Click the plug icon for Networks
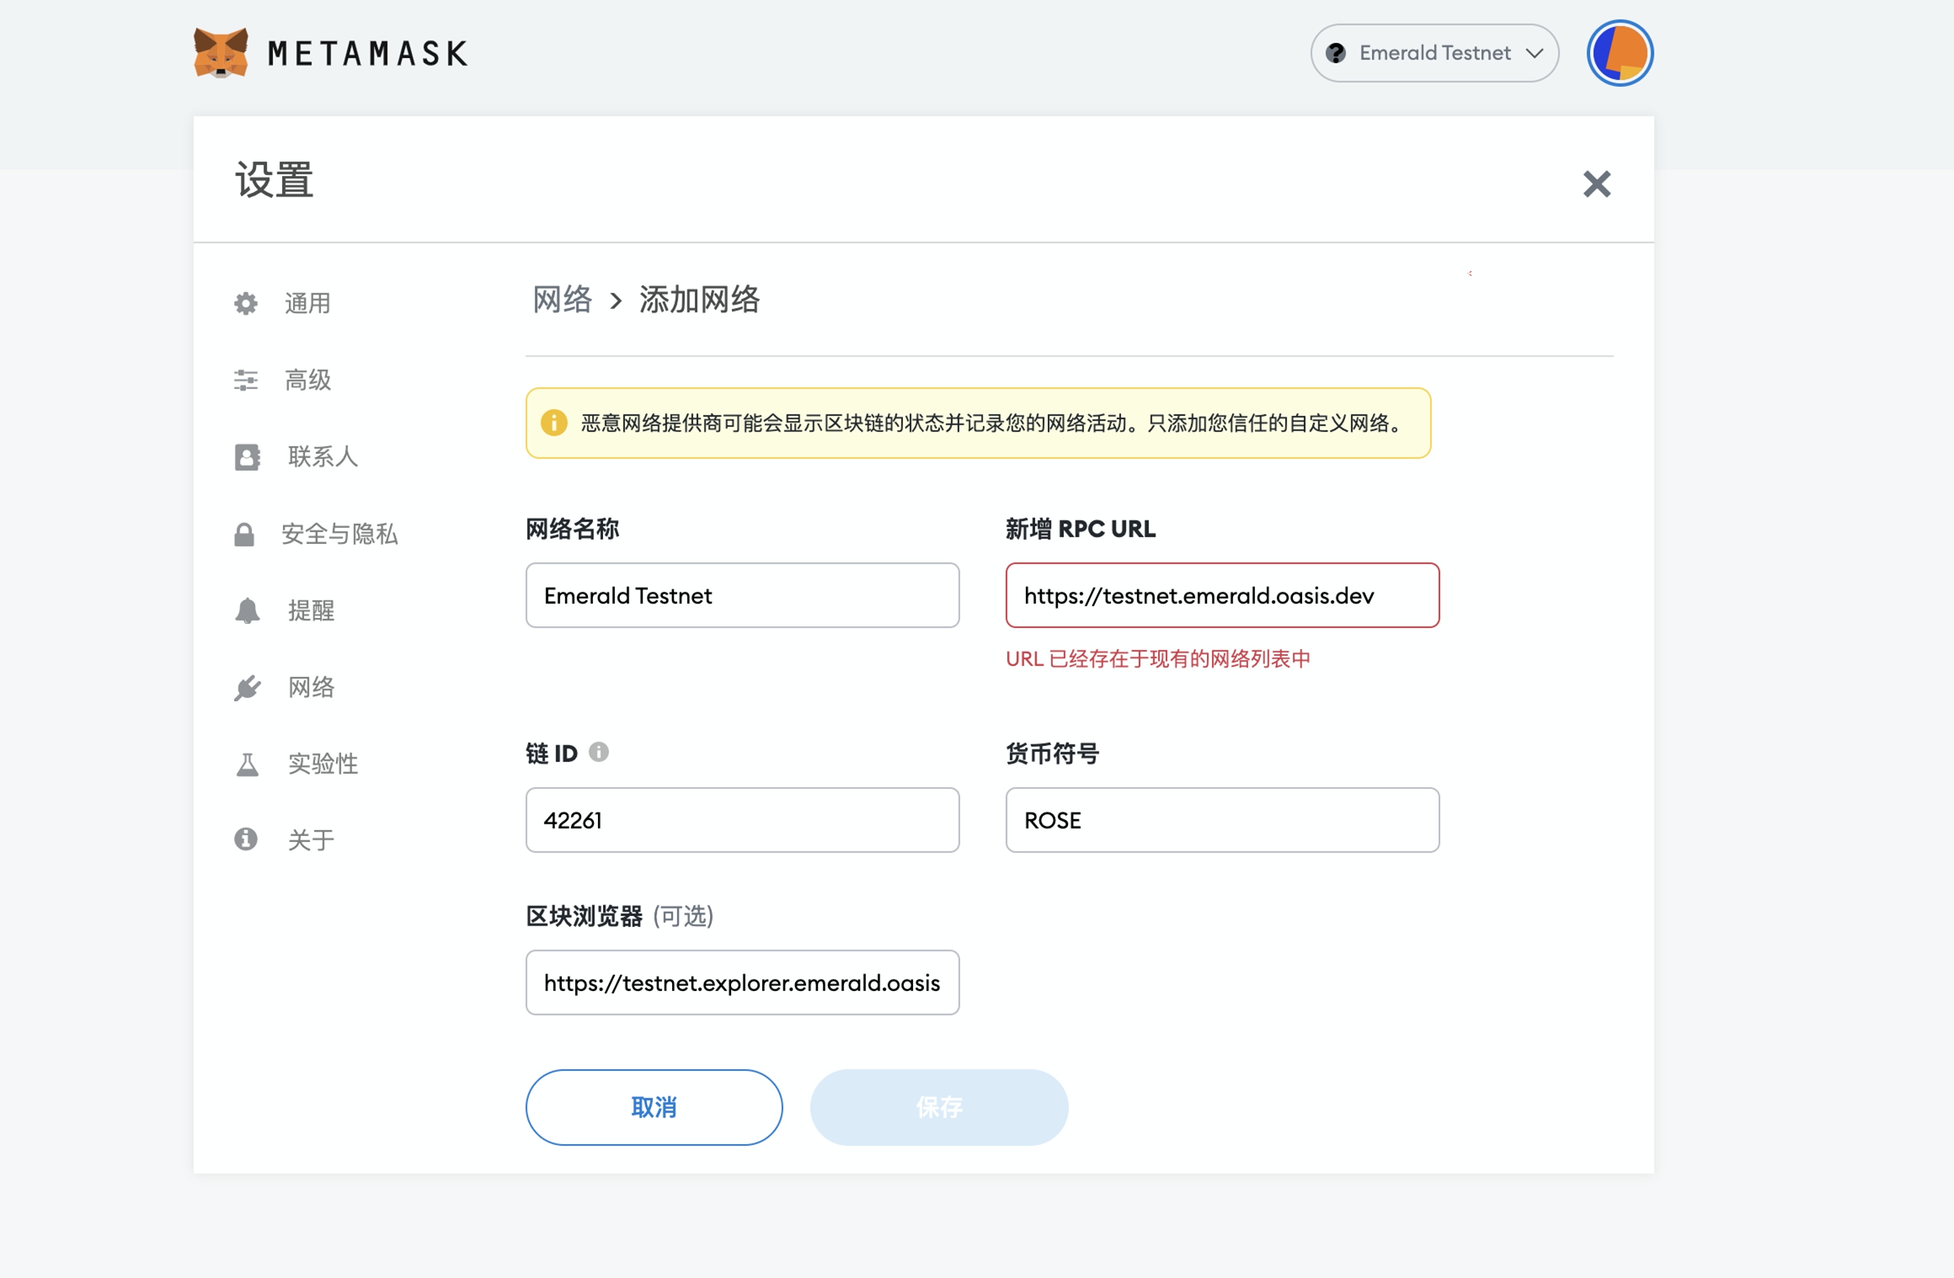 coord(247,688)
